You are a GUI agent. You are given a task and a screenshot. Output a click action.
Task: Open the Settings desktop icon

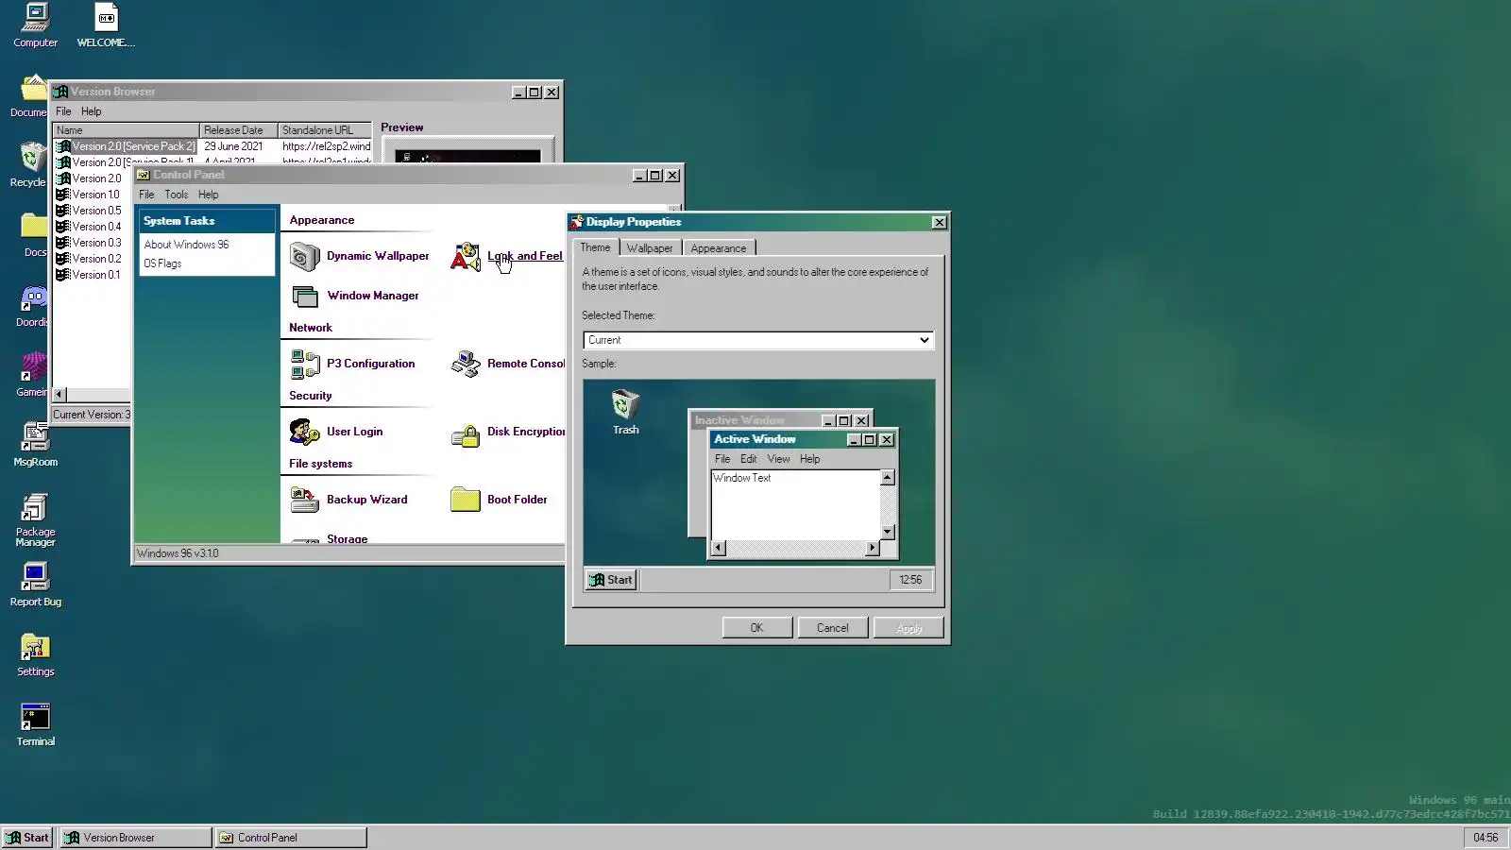tap(36, 654)
